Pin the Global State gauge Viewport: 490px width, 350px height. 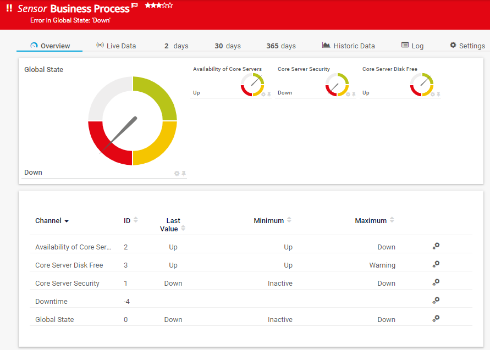[184, 173]
